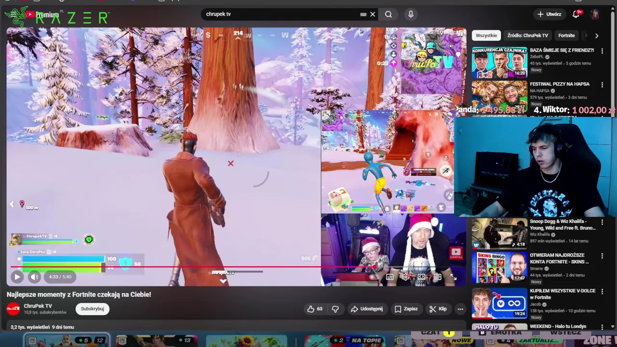The height and width of the screenshot is (347, 617).
Task: Play the video with the play button
Action: point(17,277)
